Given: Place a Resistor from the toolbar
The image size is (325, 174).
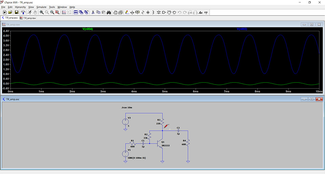Looking at the screenshot, I should (x=143, y=13).
